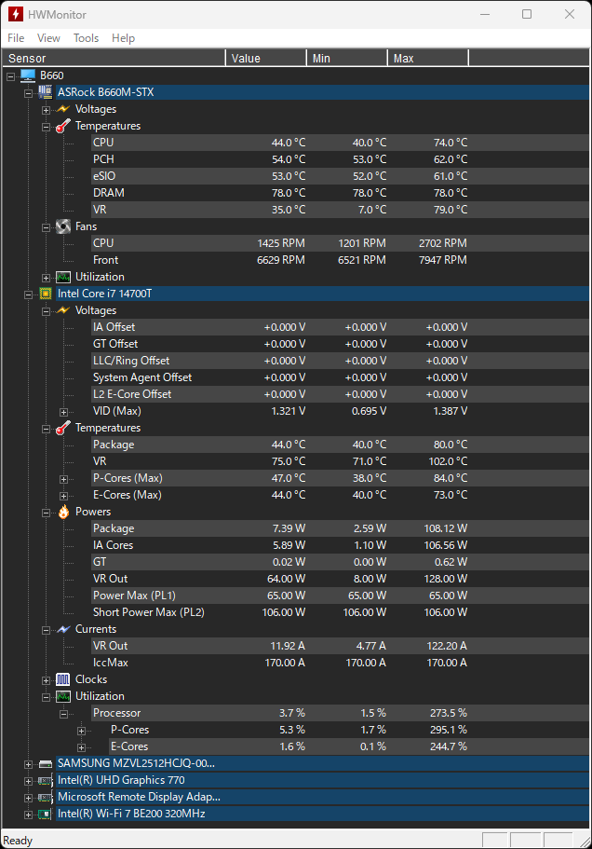Collapse the Processor utilization row

(x=63, y=714)
